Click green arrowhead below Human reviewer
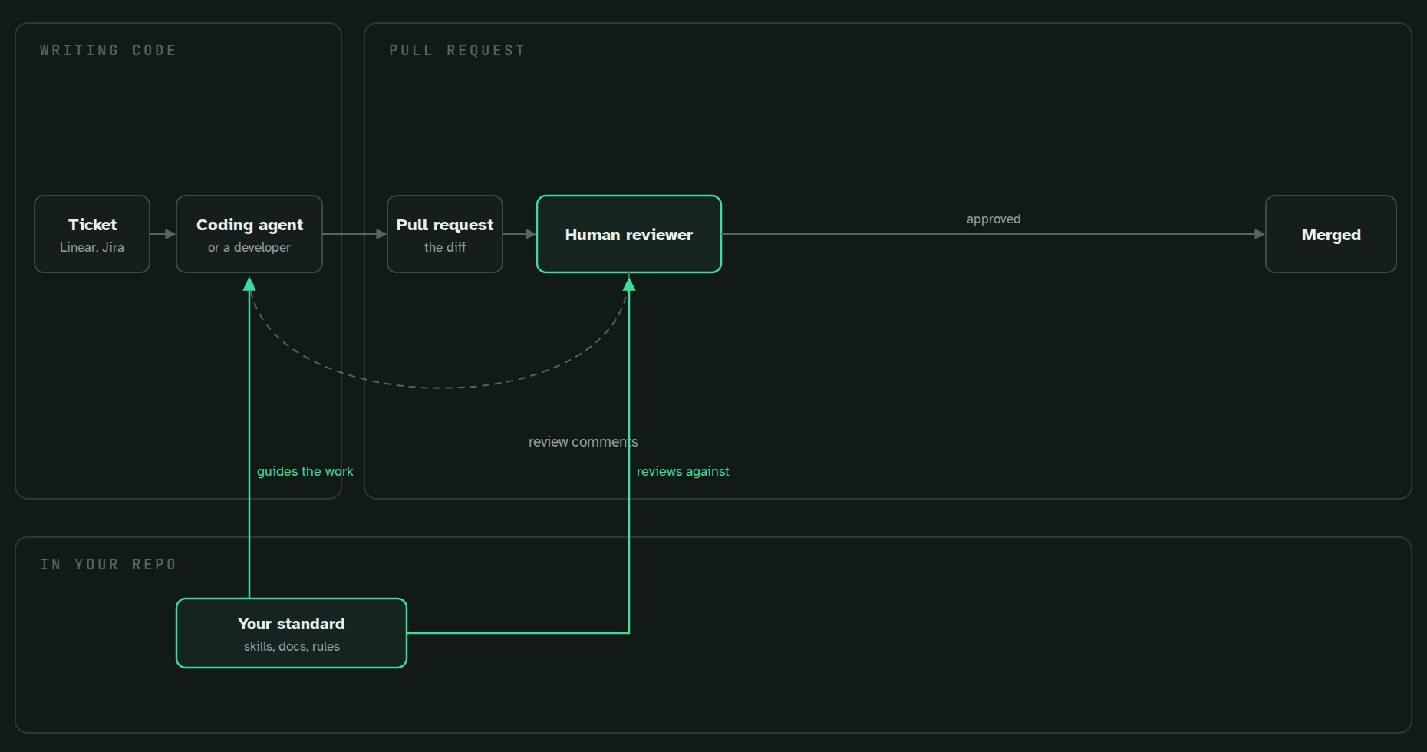 pyautogui.click(x=629, y=285)
